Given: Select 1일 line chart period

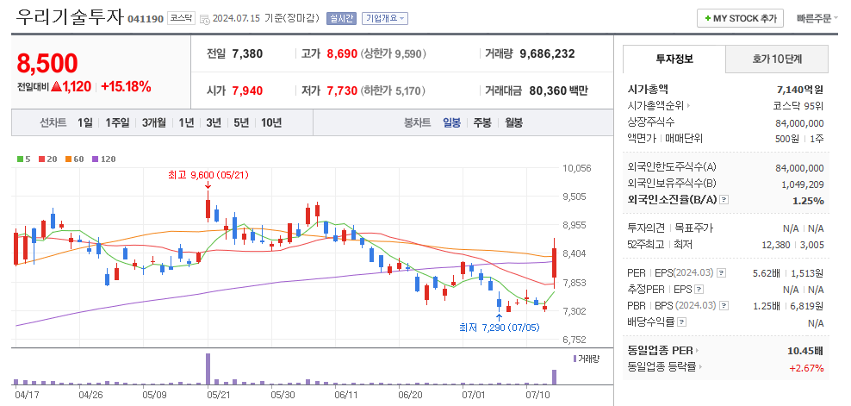Looking at the screenshot, I should [x=84, y=122].
